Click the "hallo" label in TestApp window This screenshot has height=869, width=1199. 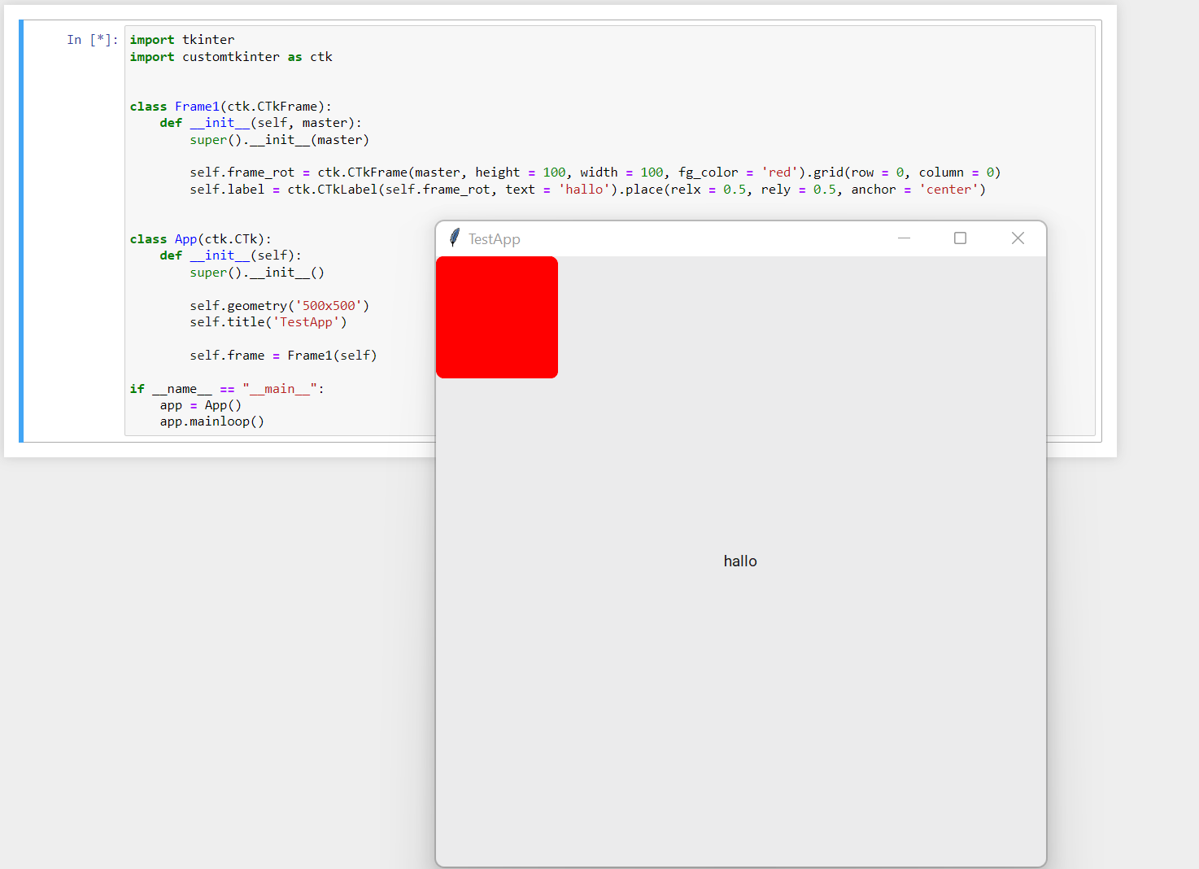740,561
